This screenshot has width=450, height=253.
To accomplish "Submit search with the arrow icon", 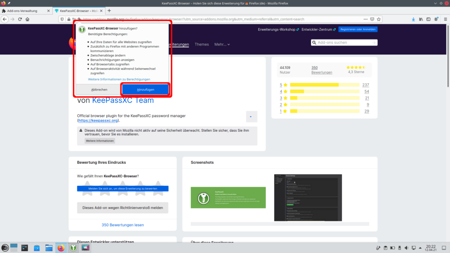I will coord(374,43).
